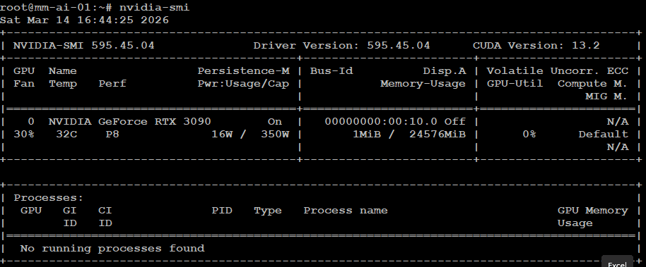This screenshot has height=267, width=646.
Task: Click the total memory value '24576MiB'
Action: pos(437,135)
